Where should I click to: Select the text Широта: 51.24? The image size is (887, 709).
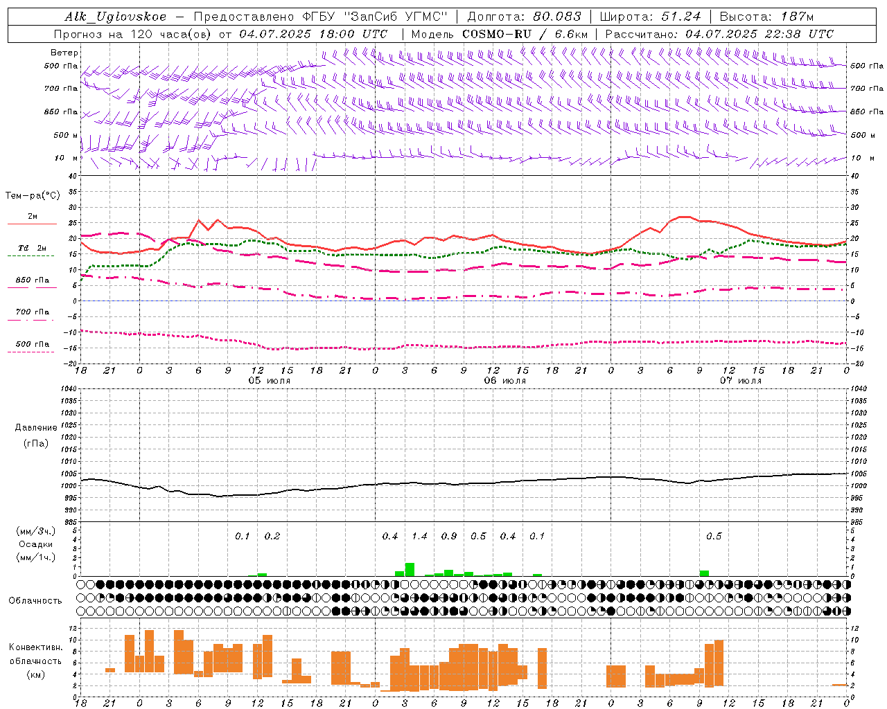pyautogui.click(x=650, y=17)
